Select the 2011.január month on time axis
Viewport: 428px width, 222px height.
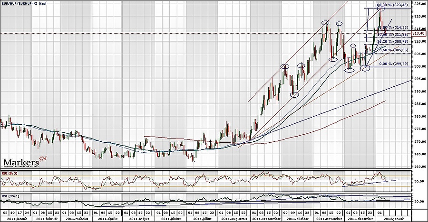pos(16,219)
